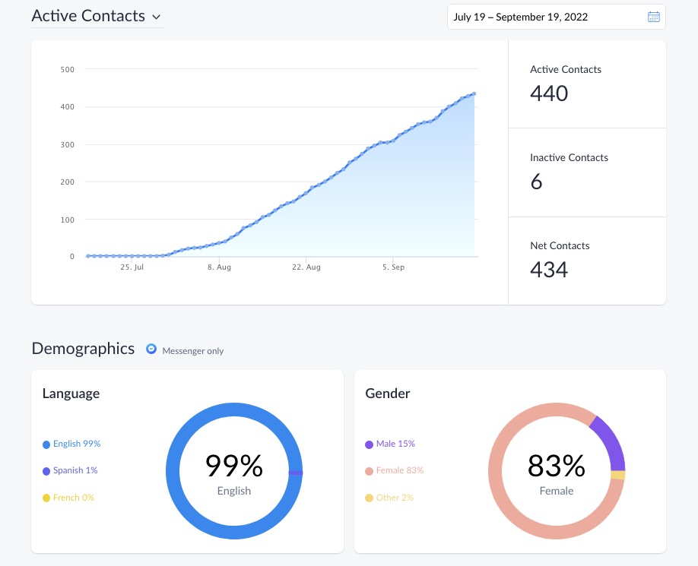Click the purple dot next to Male 15%
Viewport: 698px width, 566px height.
(x=369, y=444)
